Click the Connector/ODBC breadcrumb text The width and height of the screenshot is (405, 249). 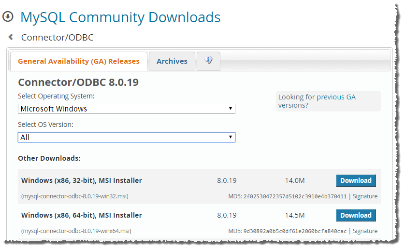58,38
